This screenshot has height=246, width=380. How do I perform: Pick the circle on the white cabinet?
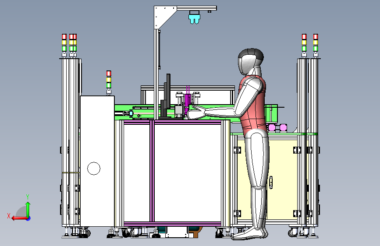(94, 169)
